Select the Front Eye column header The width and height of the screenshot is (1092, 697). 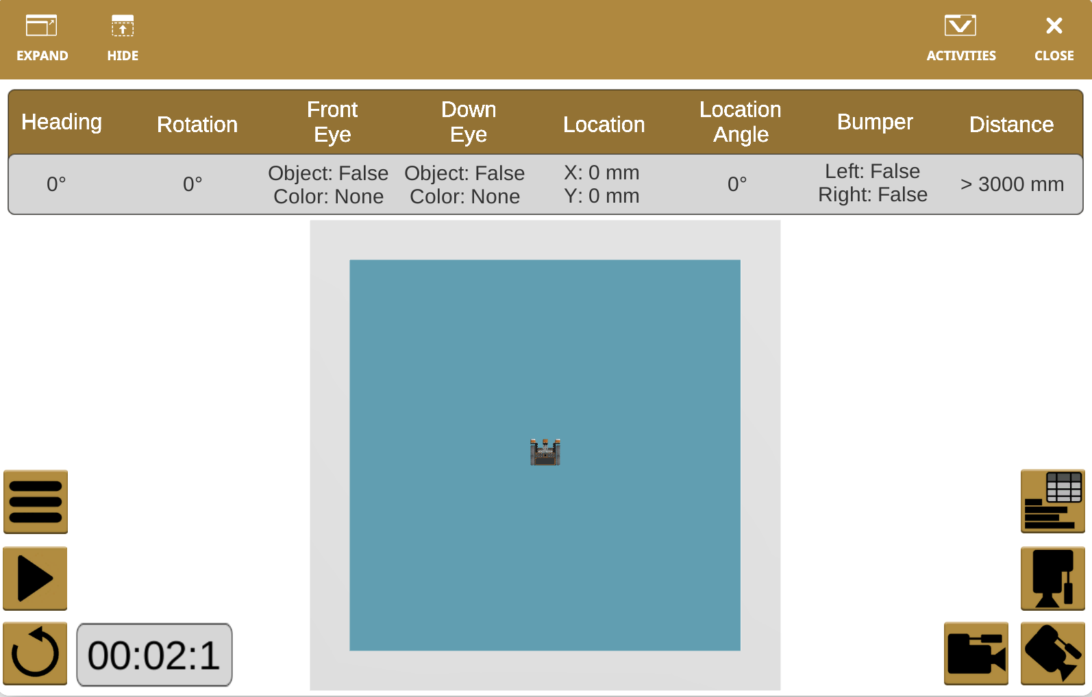coord(332,122)
